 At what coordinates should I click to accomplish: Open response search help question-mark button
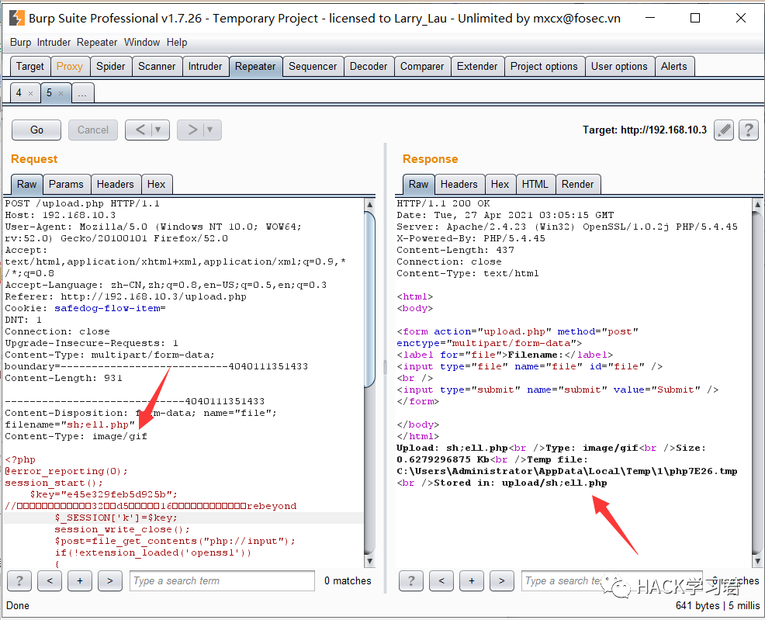(x=411, y=580)
